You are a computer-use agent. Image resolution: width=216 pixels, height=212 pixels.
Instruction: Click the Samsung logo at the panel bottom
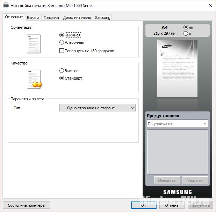tap(178, 192)
